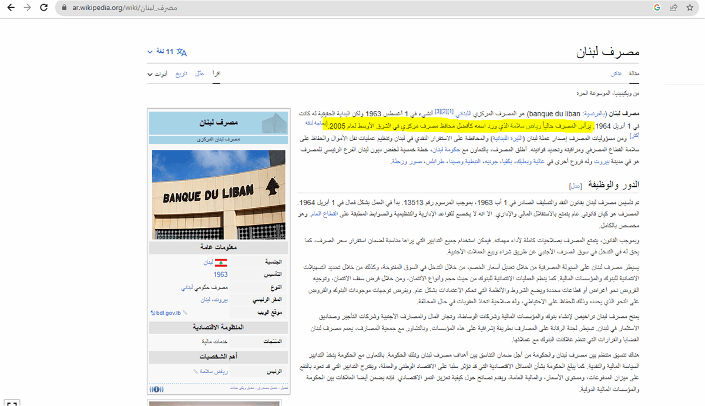Click the pencil edit icon beside bdl.gov.lb

(185, 313)
